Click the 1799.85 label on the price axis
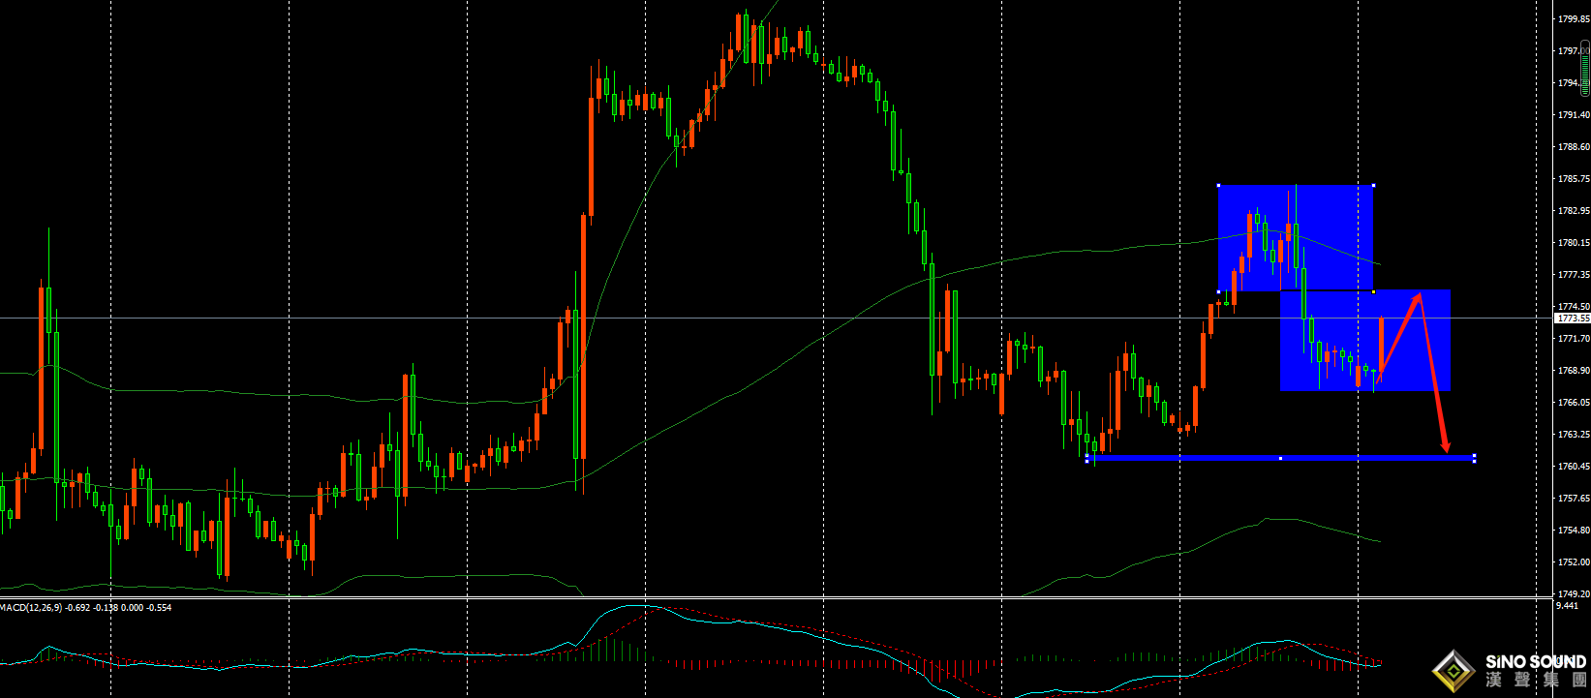This screenshot has height=698, width=1591. [1573, 18]
